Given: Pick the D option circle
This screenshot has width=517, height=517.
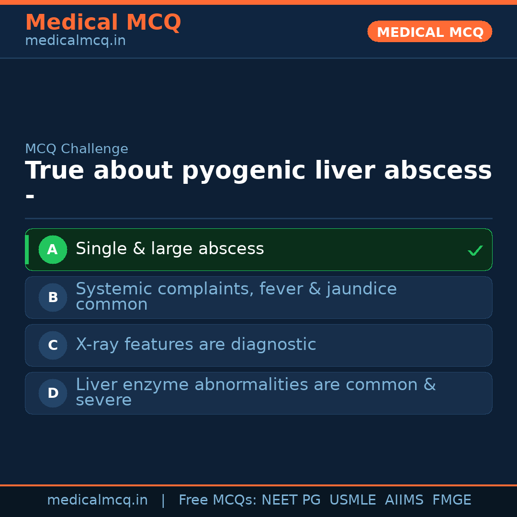Looking at the screenshot, I should point(53,393).
